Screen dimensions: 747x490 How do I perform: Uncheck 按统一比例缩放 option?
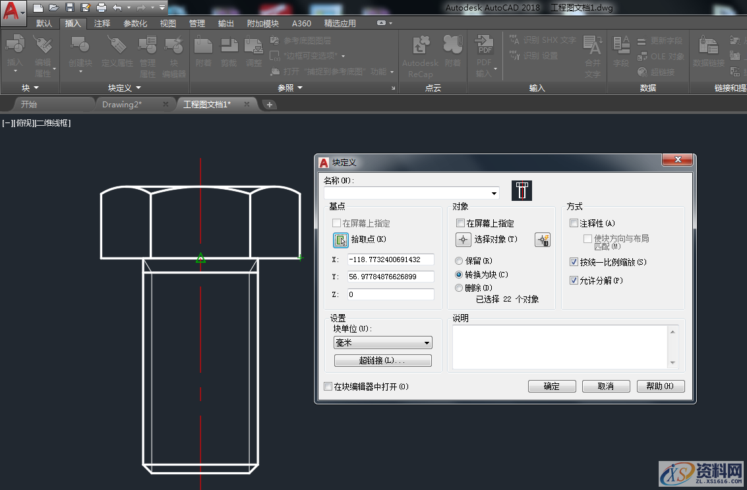coord(573,261)
